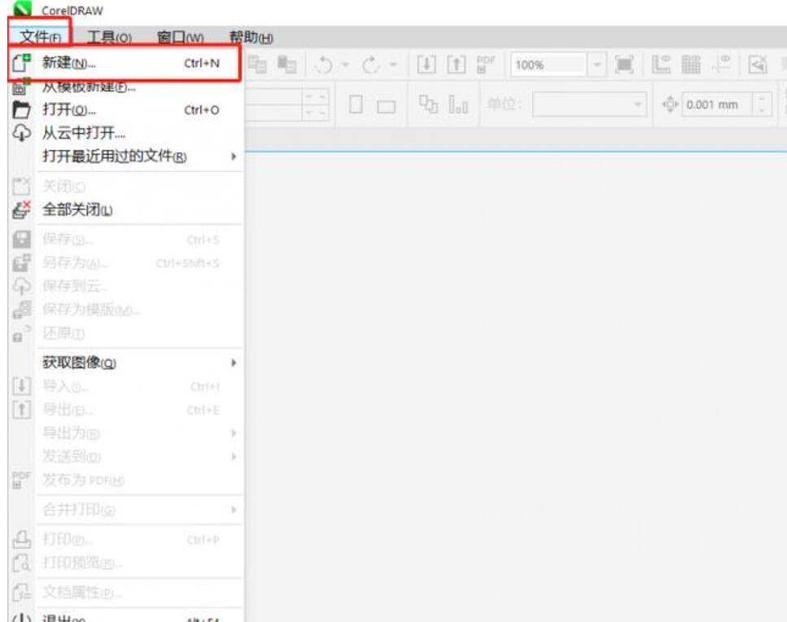
Task: Click the copy icon in the standard toolbar
Action: click(257, 64)
